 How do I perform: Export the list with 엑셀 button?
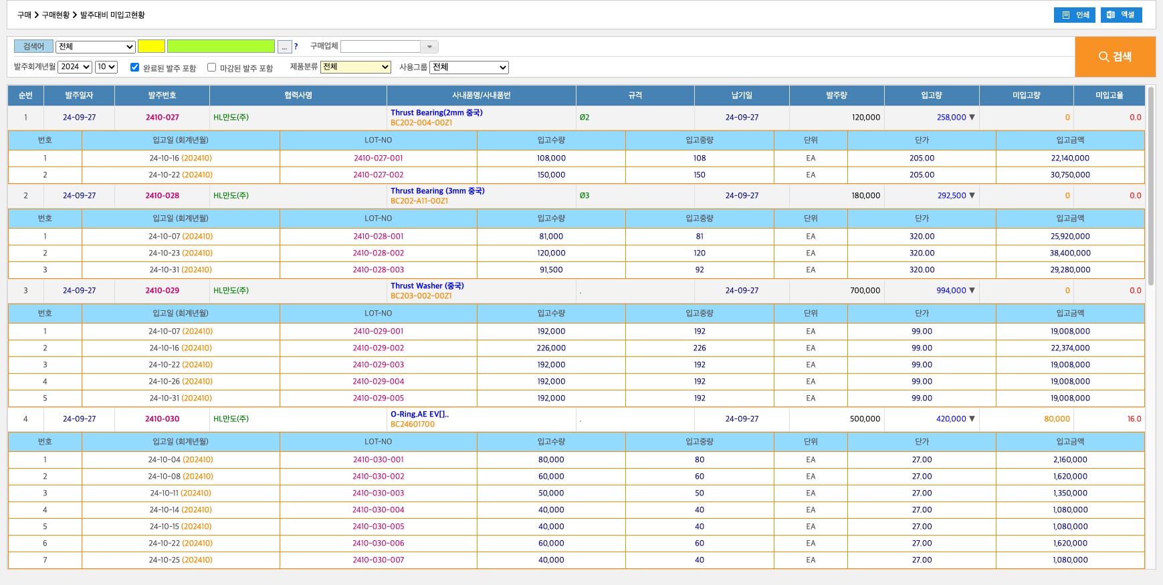pyautogui.click(x=1121, y=15)
